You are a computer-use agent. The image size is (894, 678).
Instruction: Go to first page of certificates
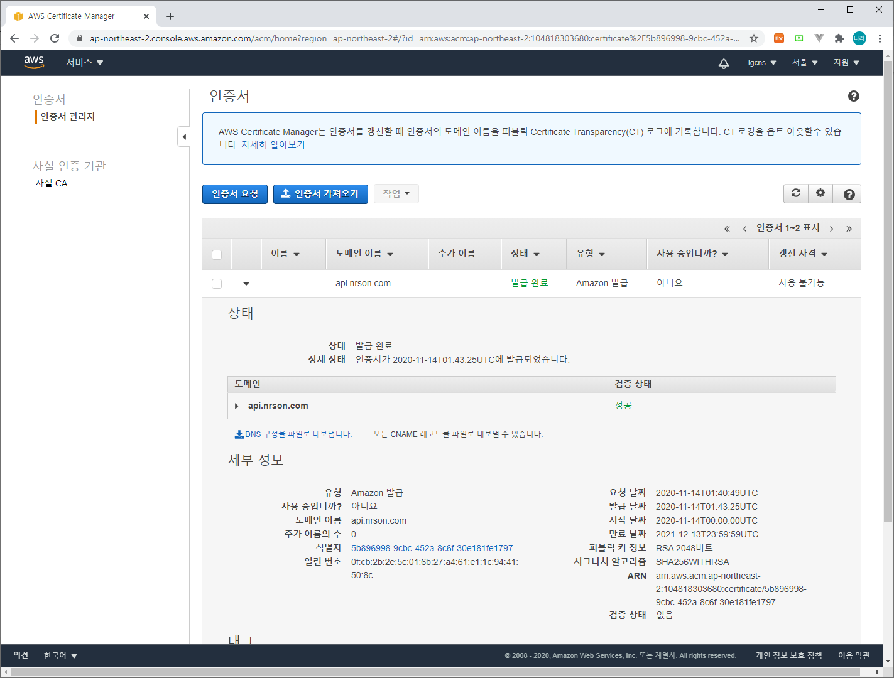click(727, 229)
